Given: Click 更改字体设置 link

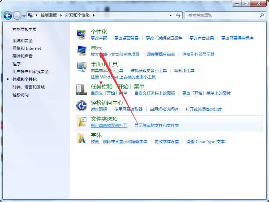Looking at the screenshot, I should (167, 142).
